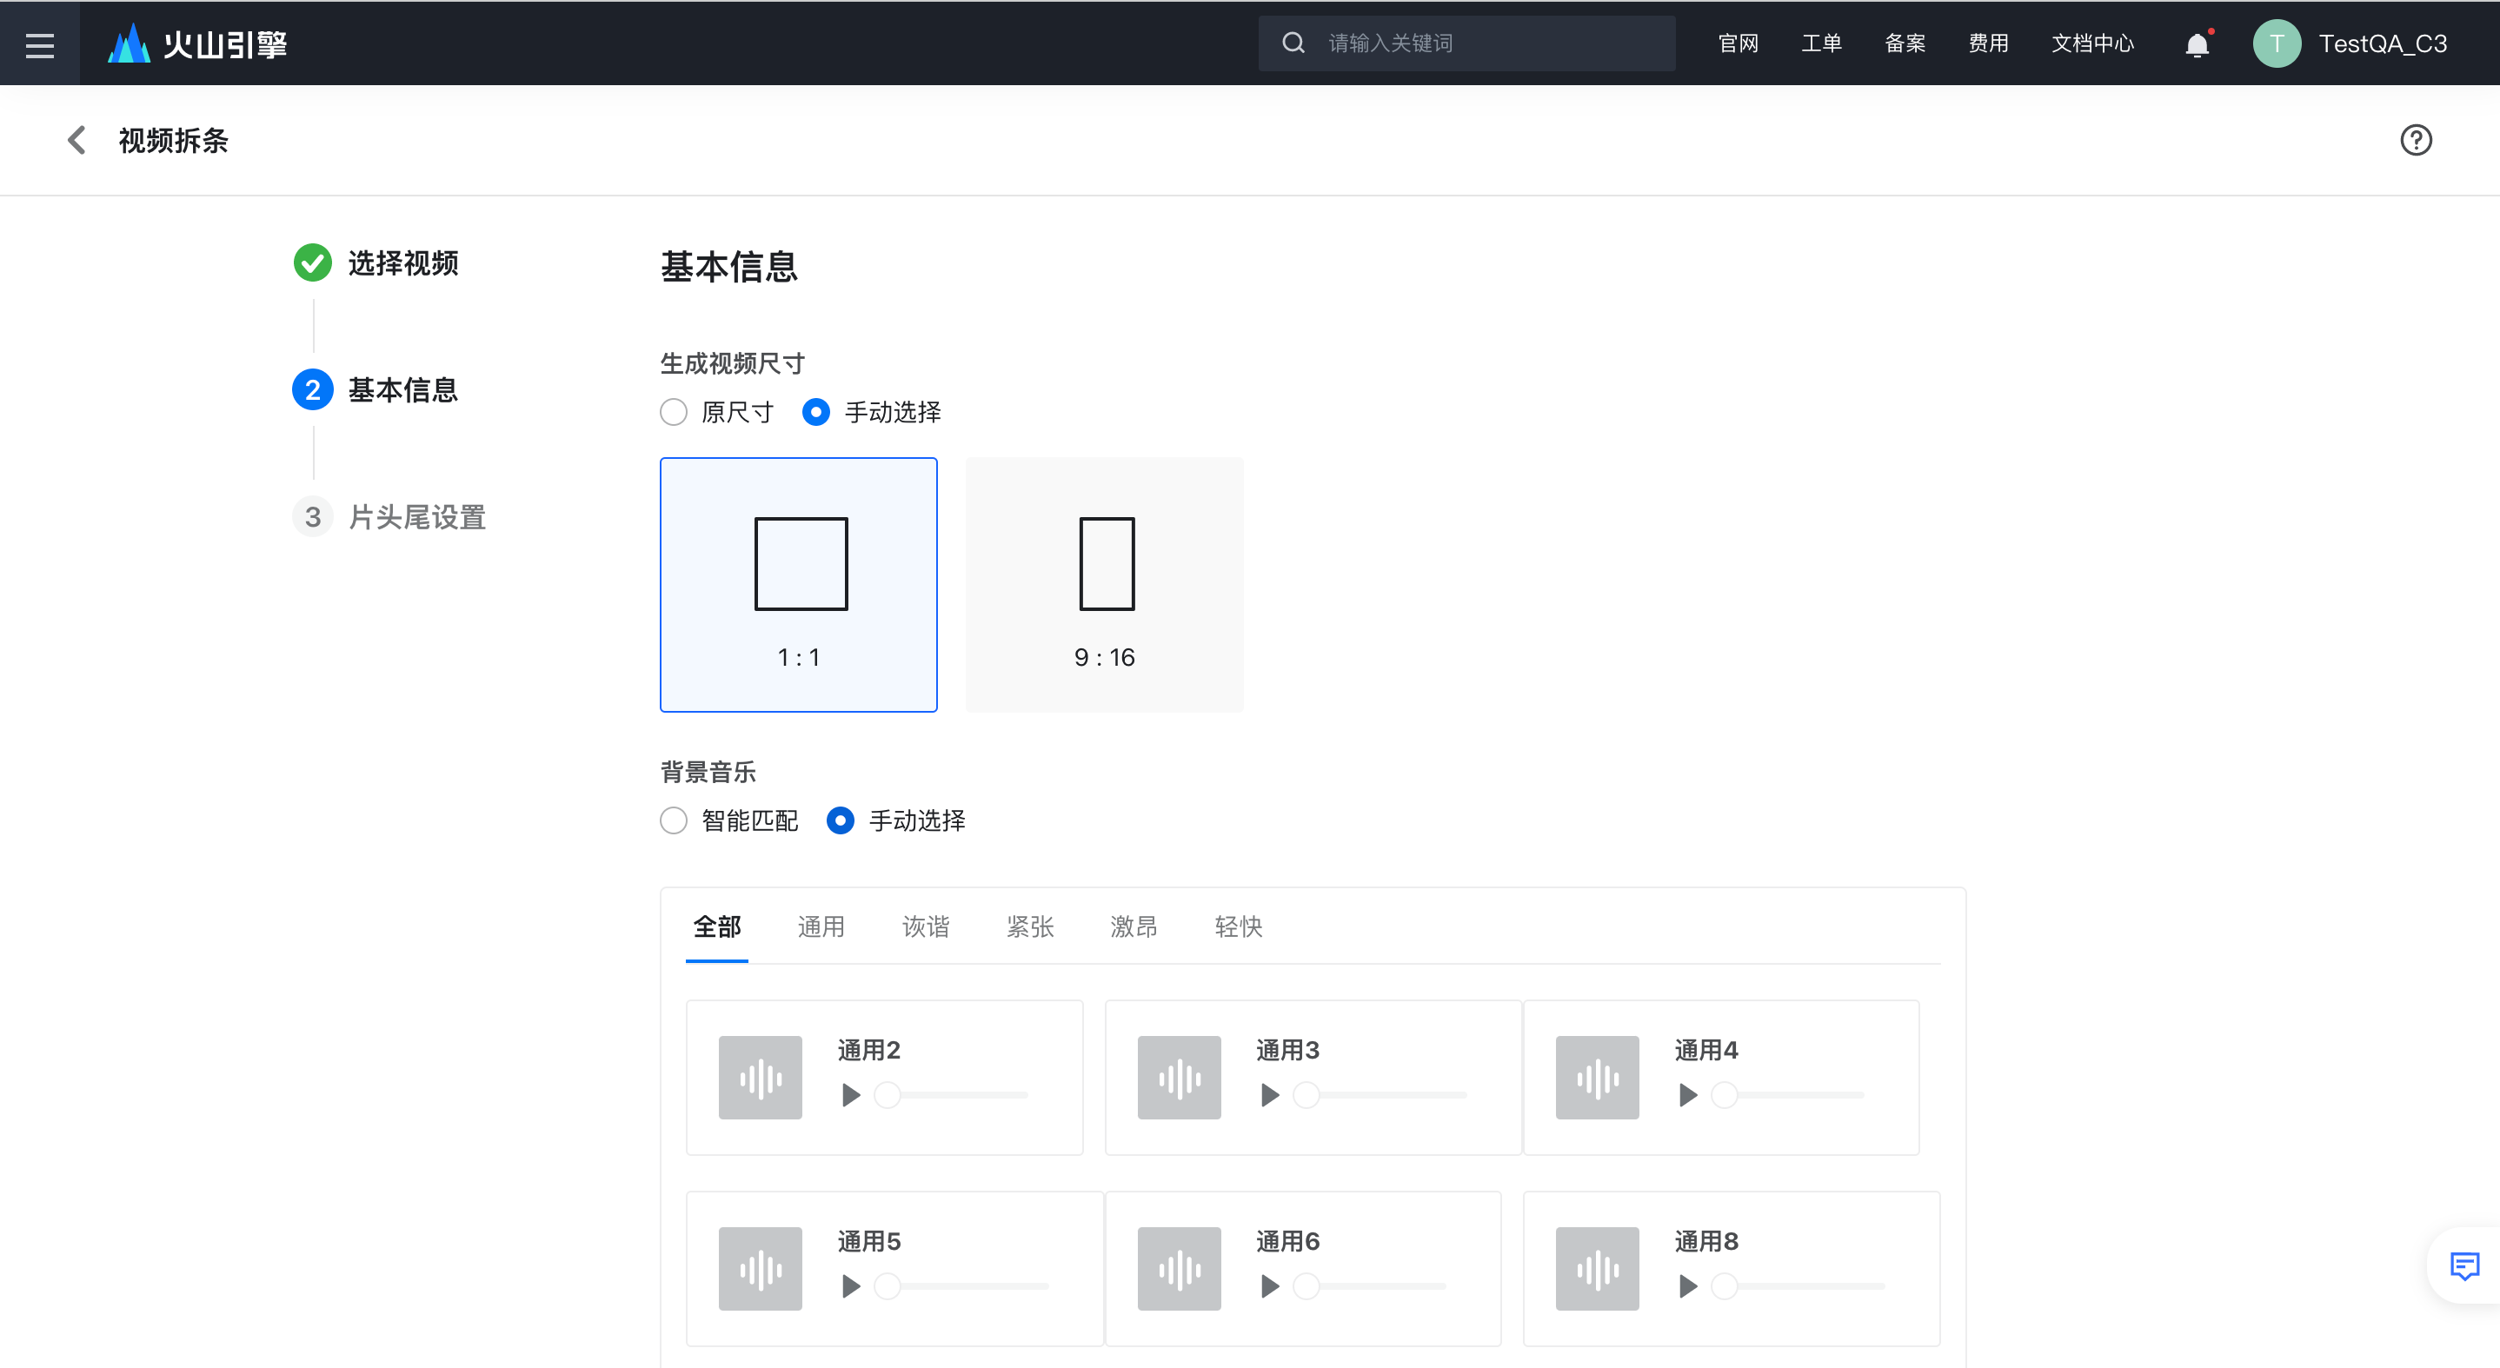Play the 通用5 music track
This screenshot has width=2500, height=1368.
[x=851, y=1285]
